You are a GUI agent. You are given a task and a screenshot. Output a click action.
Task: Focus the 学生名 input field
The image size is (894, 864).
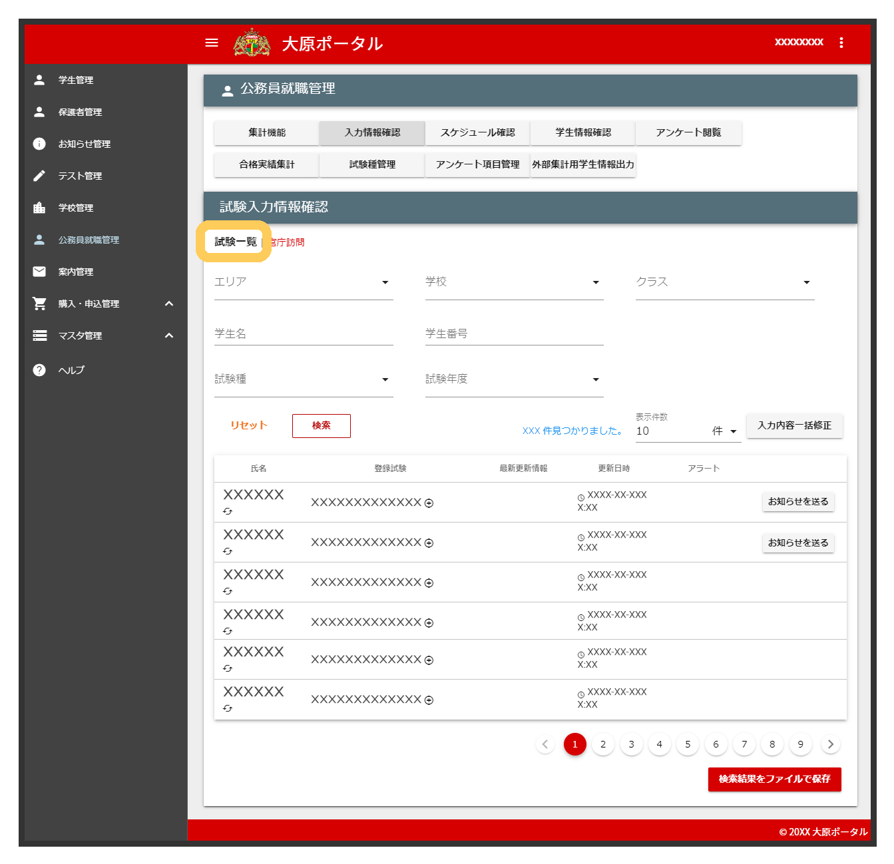tap(304, 333)
